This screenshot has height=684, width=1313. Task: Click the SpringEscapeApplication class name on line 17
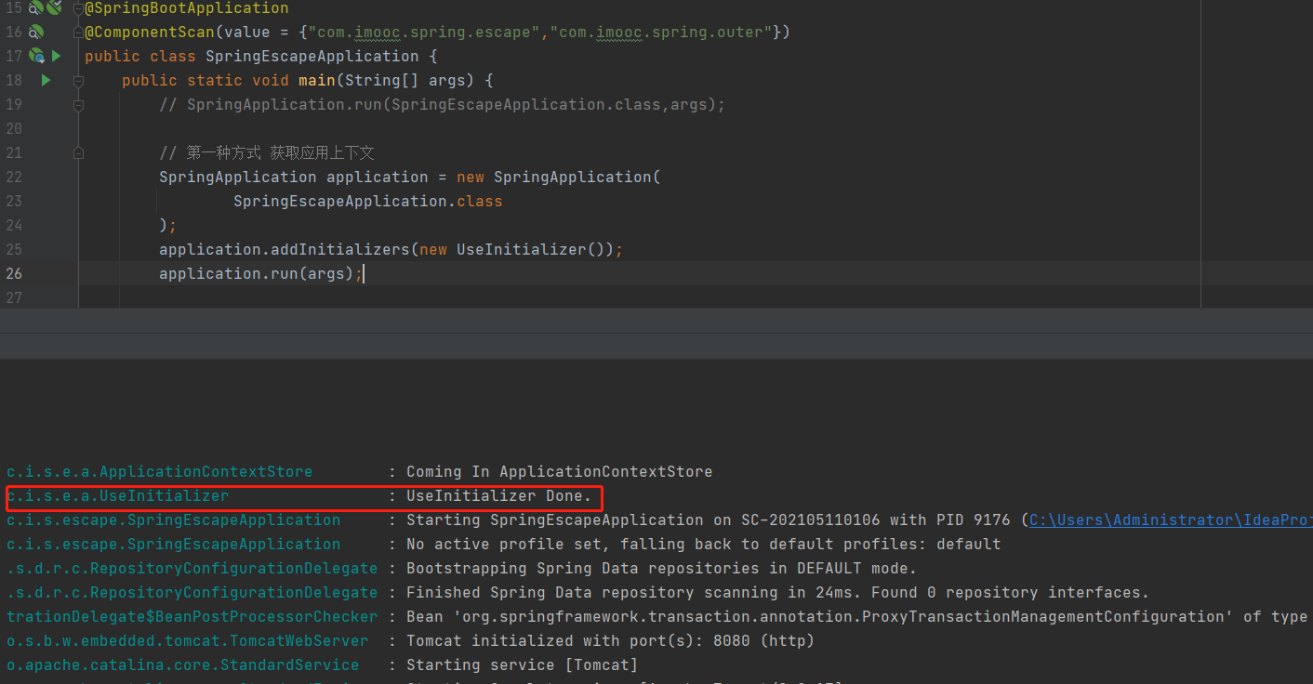[x=312, y=57]
